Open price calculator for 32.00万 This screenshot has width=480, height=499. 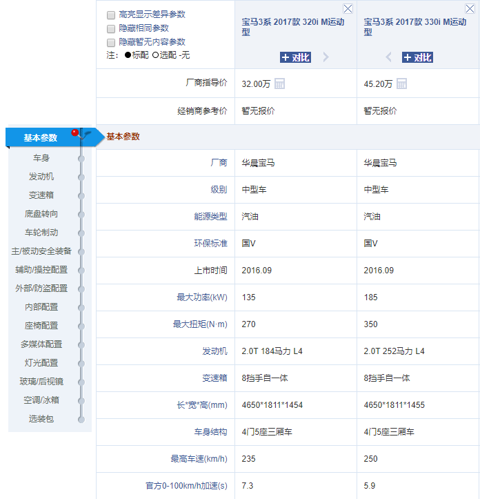coord(279,84)
